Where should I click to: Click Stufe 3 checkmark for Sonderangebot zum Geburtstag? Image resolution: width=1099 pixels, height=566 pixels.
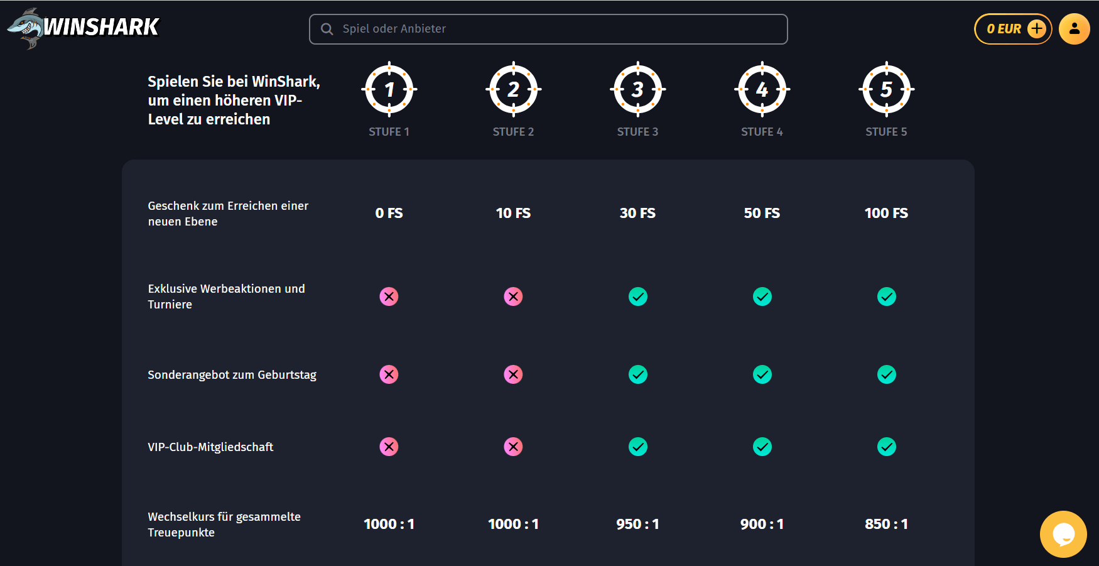[638, 375]
